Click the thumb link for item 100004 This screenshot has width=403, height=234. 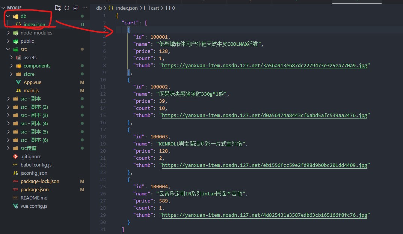(x=266, y=215)
